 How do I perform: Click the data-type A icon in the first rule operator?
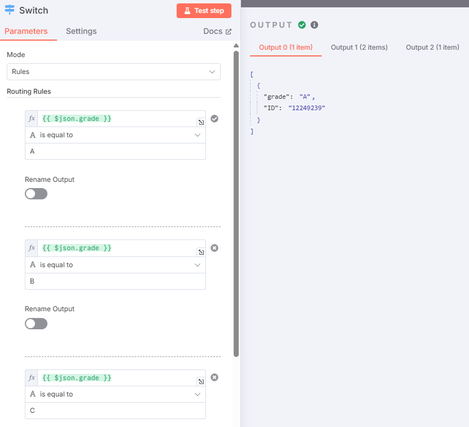pyautogui.click(x=33, y=135)
